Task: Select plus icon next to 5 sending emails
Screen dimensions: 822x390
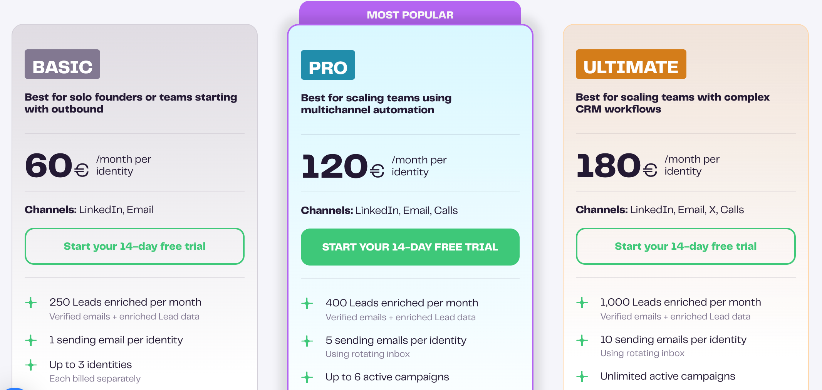Action: coord(307,341)
